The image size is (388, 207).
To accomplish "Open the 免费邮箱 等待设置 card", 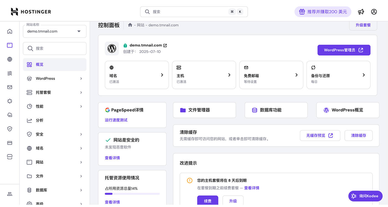I will coord(271,75).
